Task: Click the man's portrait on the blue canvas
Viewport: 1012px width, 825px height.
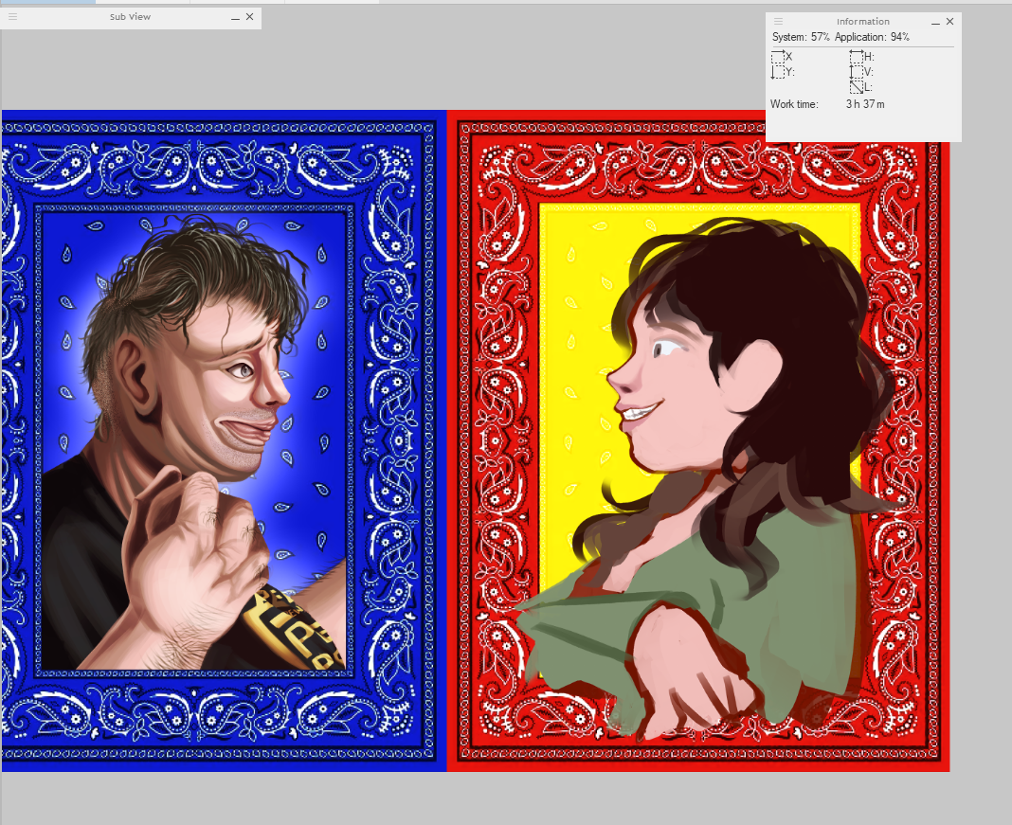Action: coord(193,441)
